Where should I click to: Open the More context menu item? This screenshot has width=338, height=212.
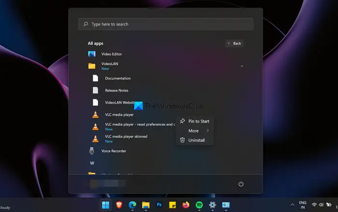pos(195,131)
